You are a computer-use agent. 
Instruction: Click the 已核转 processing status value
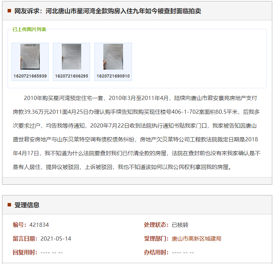click(180, 225)
